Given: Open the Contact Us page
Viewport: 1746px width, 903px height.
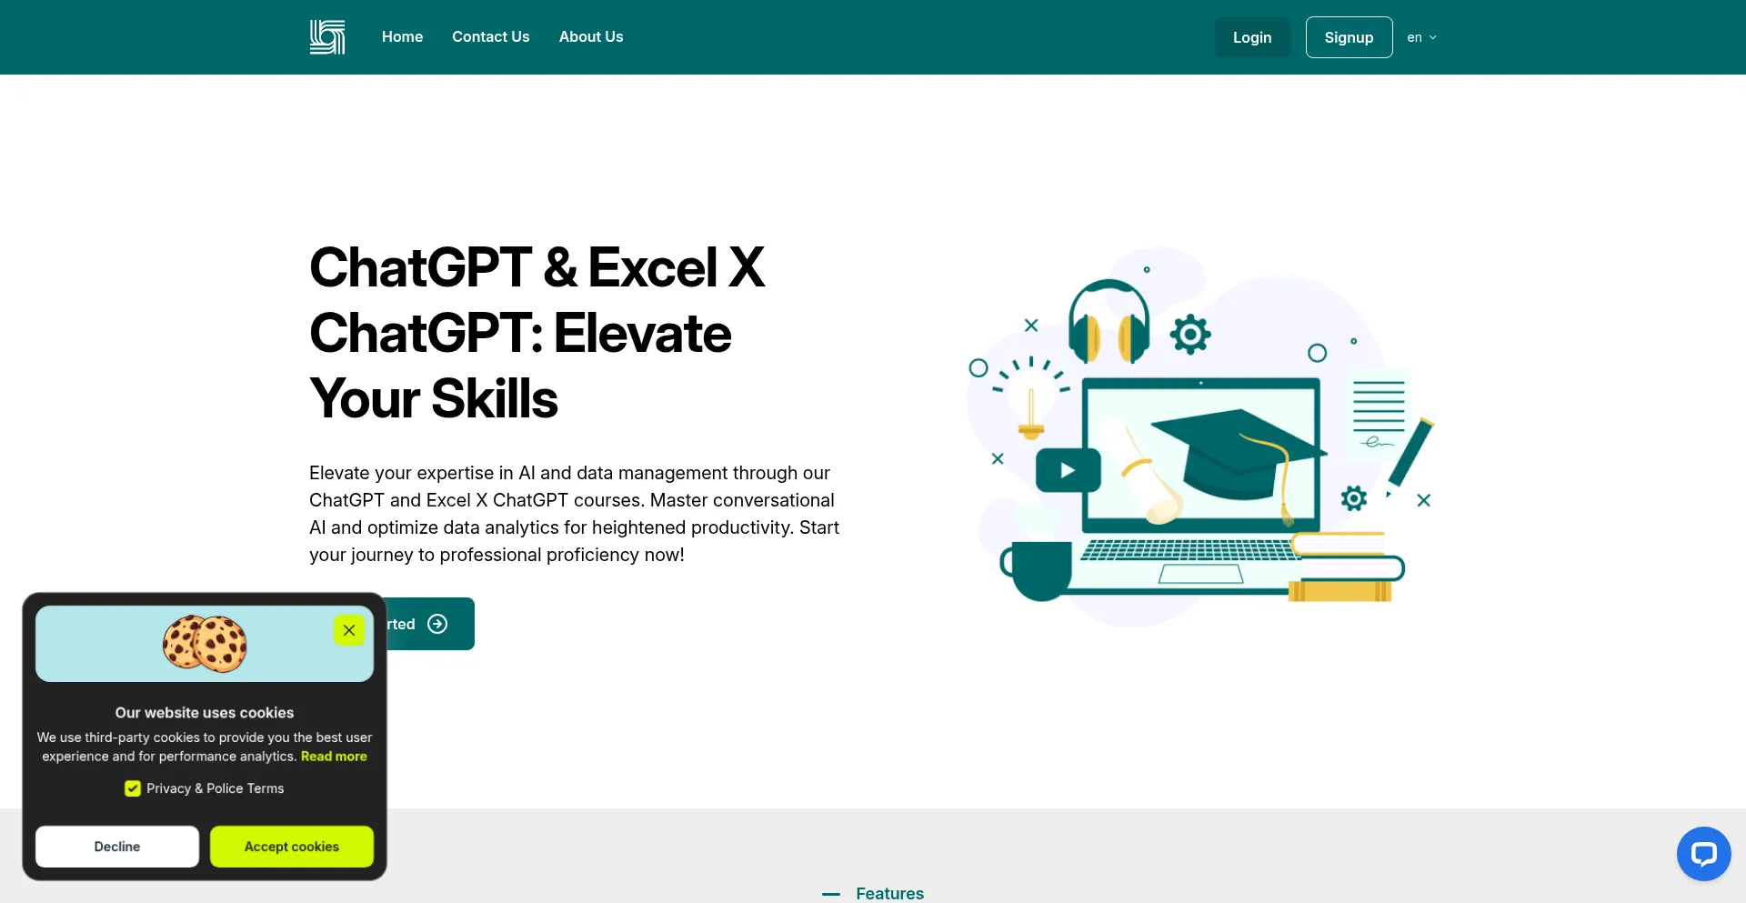Looking at the screenshot, I should click(x=491, y=37).
